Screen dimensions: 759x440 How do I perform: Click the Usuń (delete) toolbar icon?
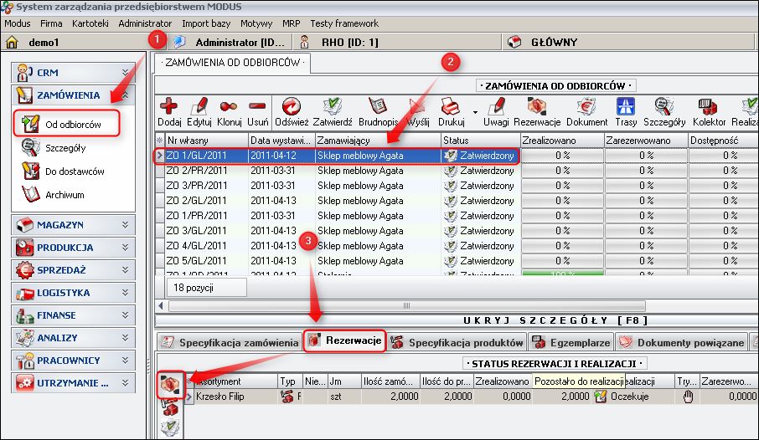coord(258,107)
